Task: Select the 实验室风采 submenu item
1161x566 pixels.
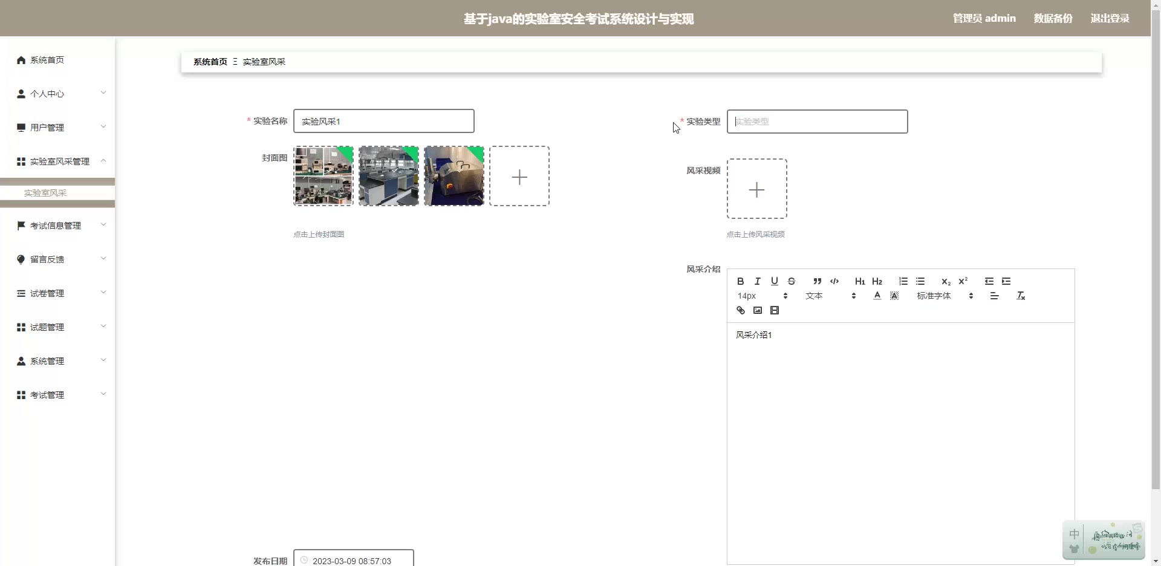Action: coord(57,193)
